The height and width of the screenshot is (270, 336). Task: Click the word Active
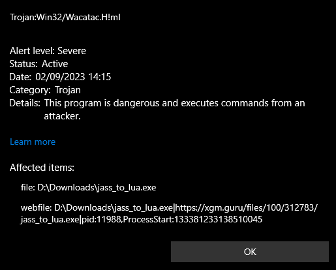click(x=55, y=64)
